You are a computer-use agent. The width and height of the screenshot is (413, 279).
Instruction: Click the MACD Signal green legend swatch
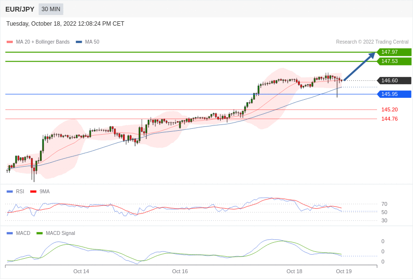click(39, 233)
